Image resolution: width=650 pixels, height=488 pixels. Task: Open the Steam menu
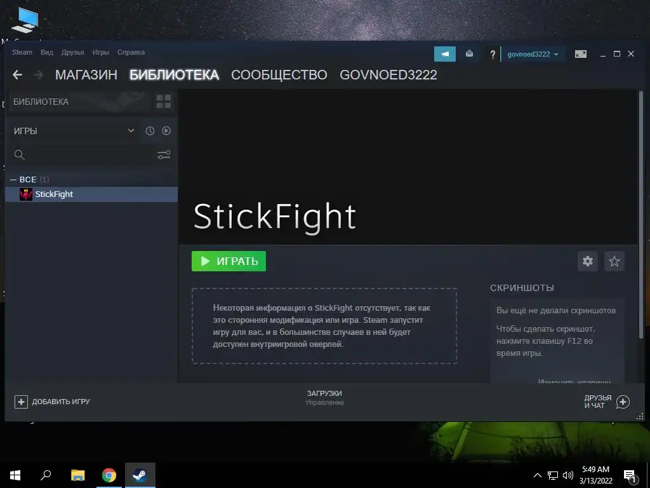click(22, 52)
